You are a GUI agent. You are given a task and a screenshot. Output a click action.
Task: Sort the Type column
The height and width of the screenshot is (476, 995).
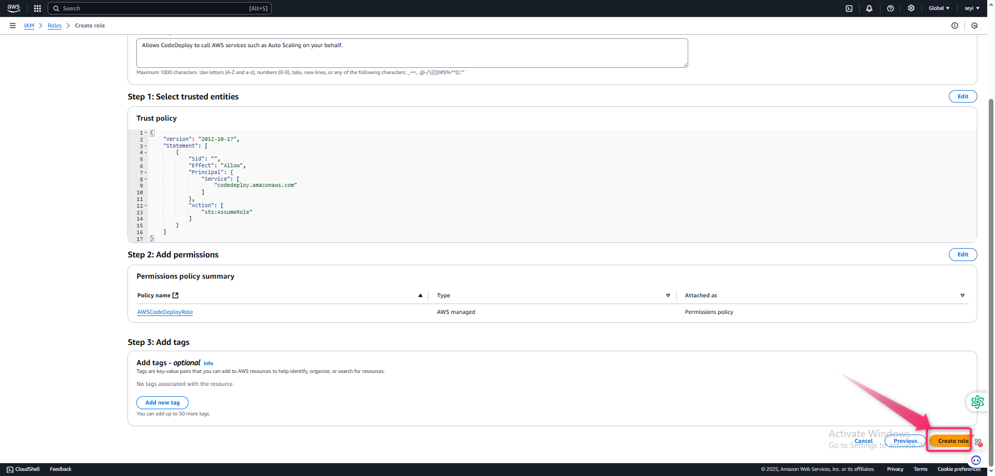coord(668,295)
